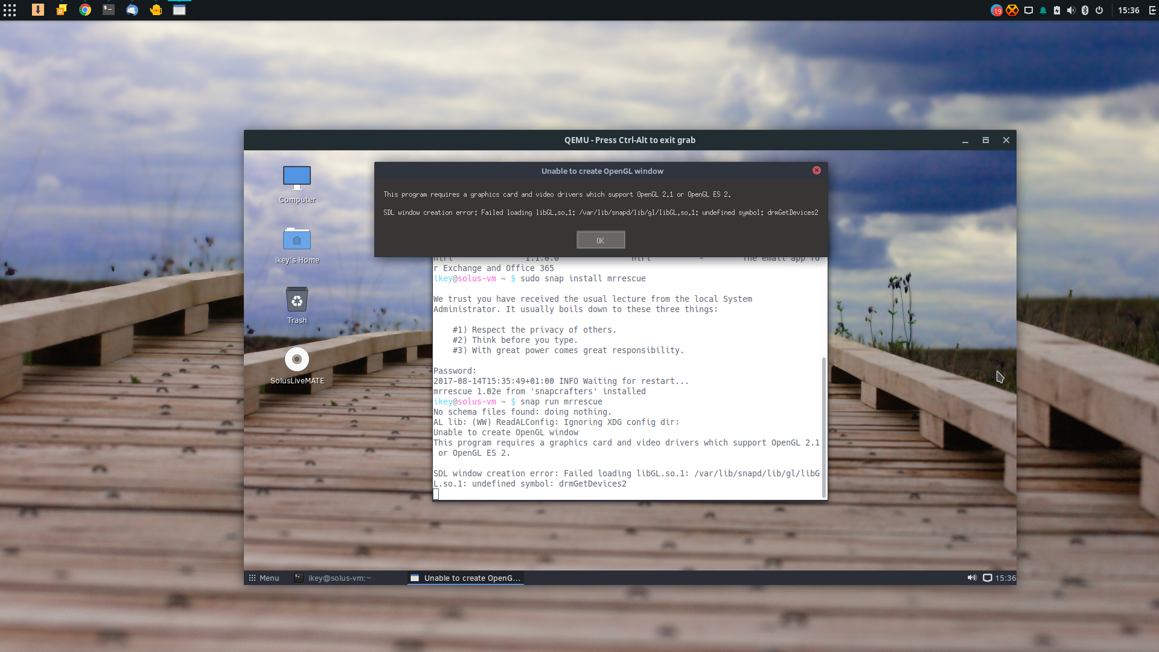
Task: Click the terminal cursor on the last line
Action: click(436, 494)
